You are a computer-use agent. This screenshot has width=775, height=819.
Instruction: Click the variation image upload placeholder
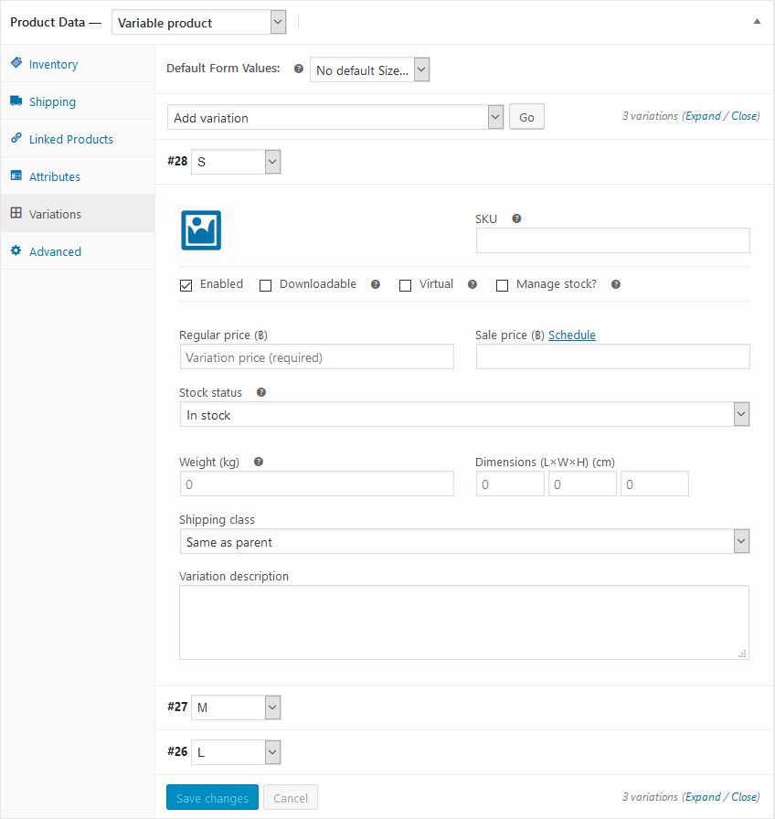coord(201,230)
